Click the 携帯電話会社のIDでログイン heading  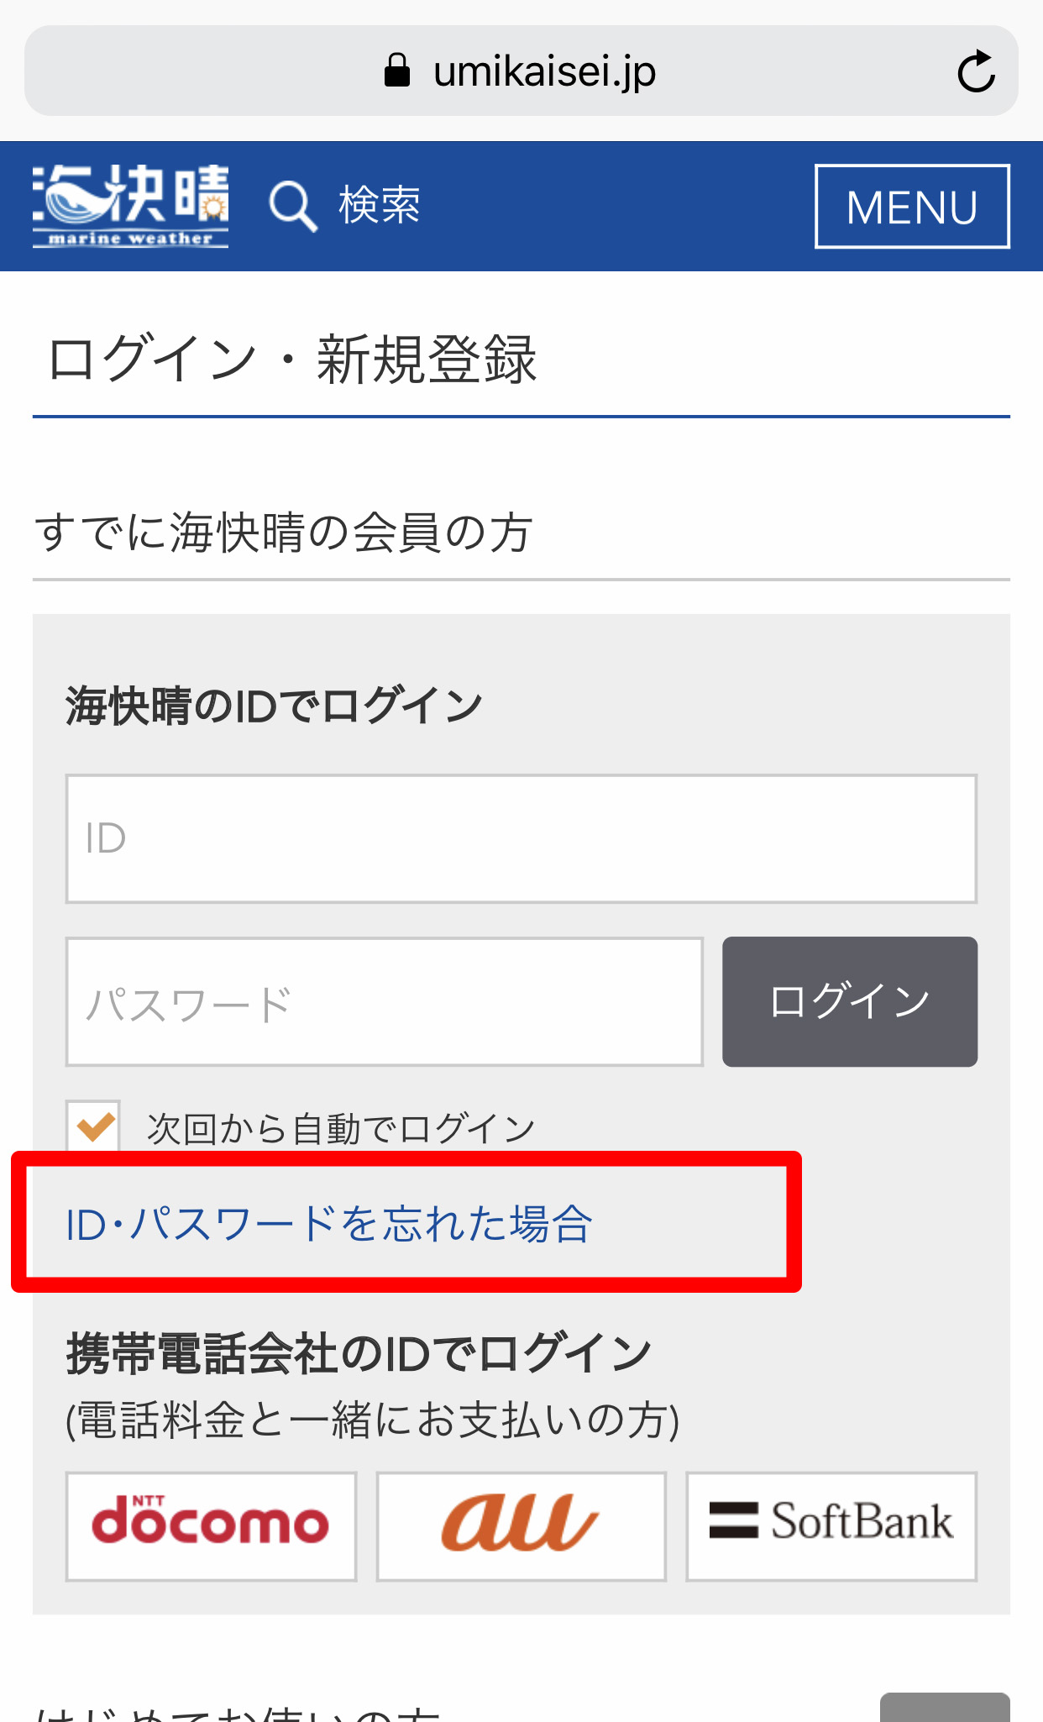pos(359,1353)
